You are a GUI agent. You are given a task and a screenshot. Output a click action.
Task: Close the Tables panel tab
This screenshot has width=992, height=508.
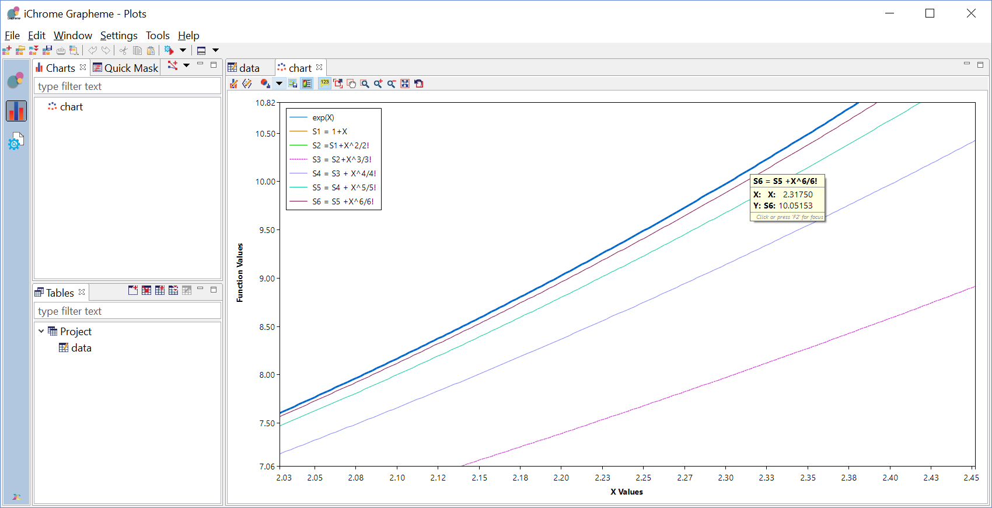tap(82, 292)
